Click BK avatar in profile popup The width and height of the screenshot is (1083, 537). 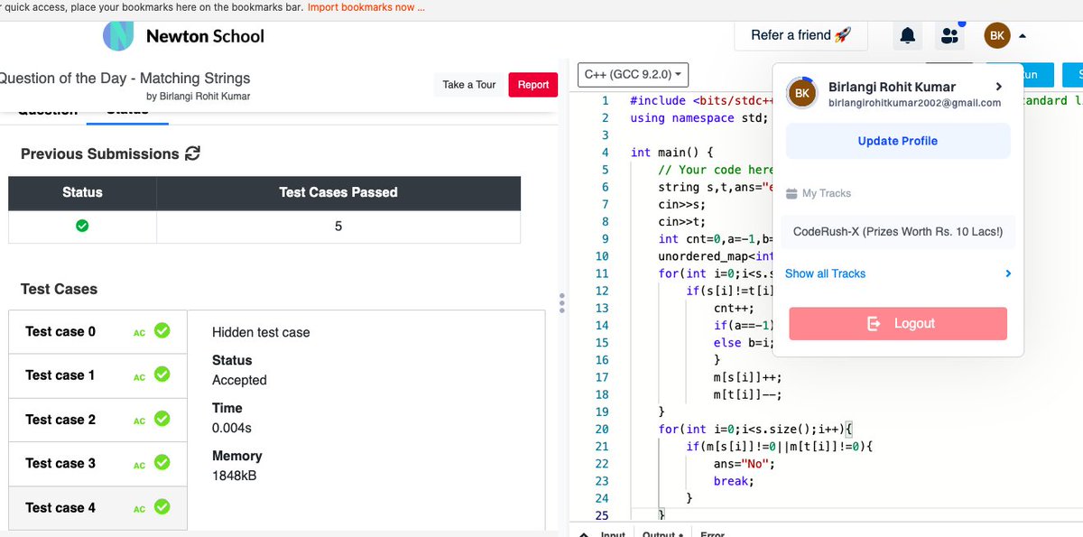click(x=802, y=94)
